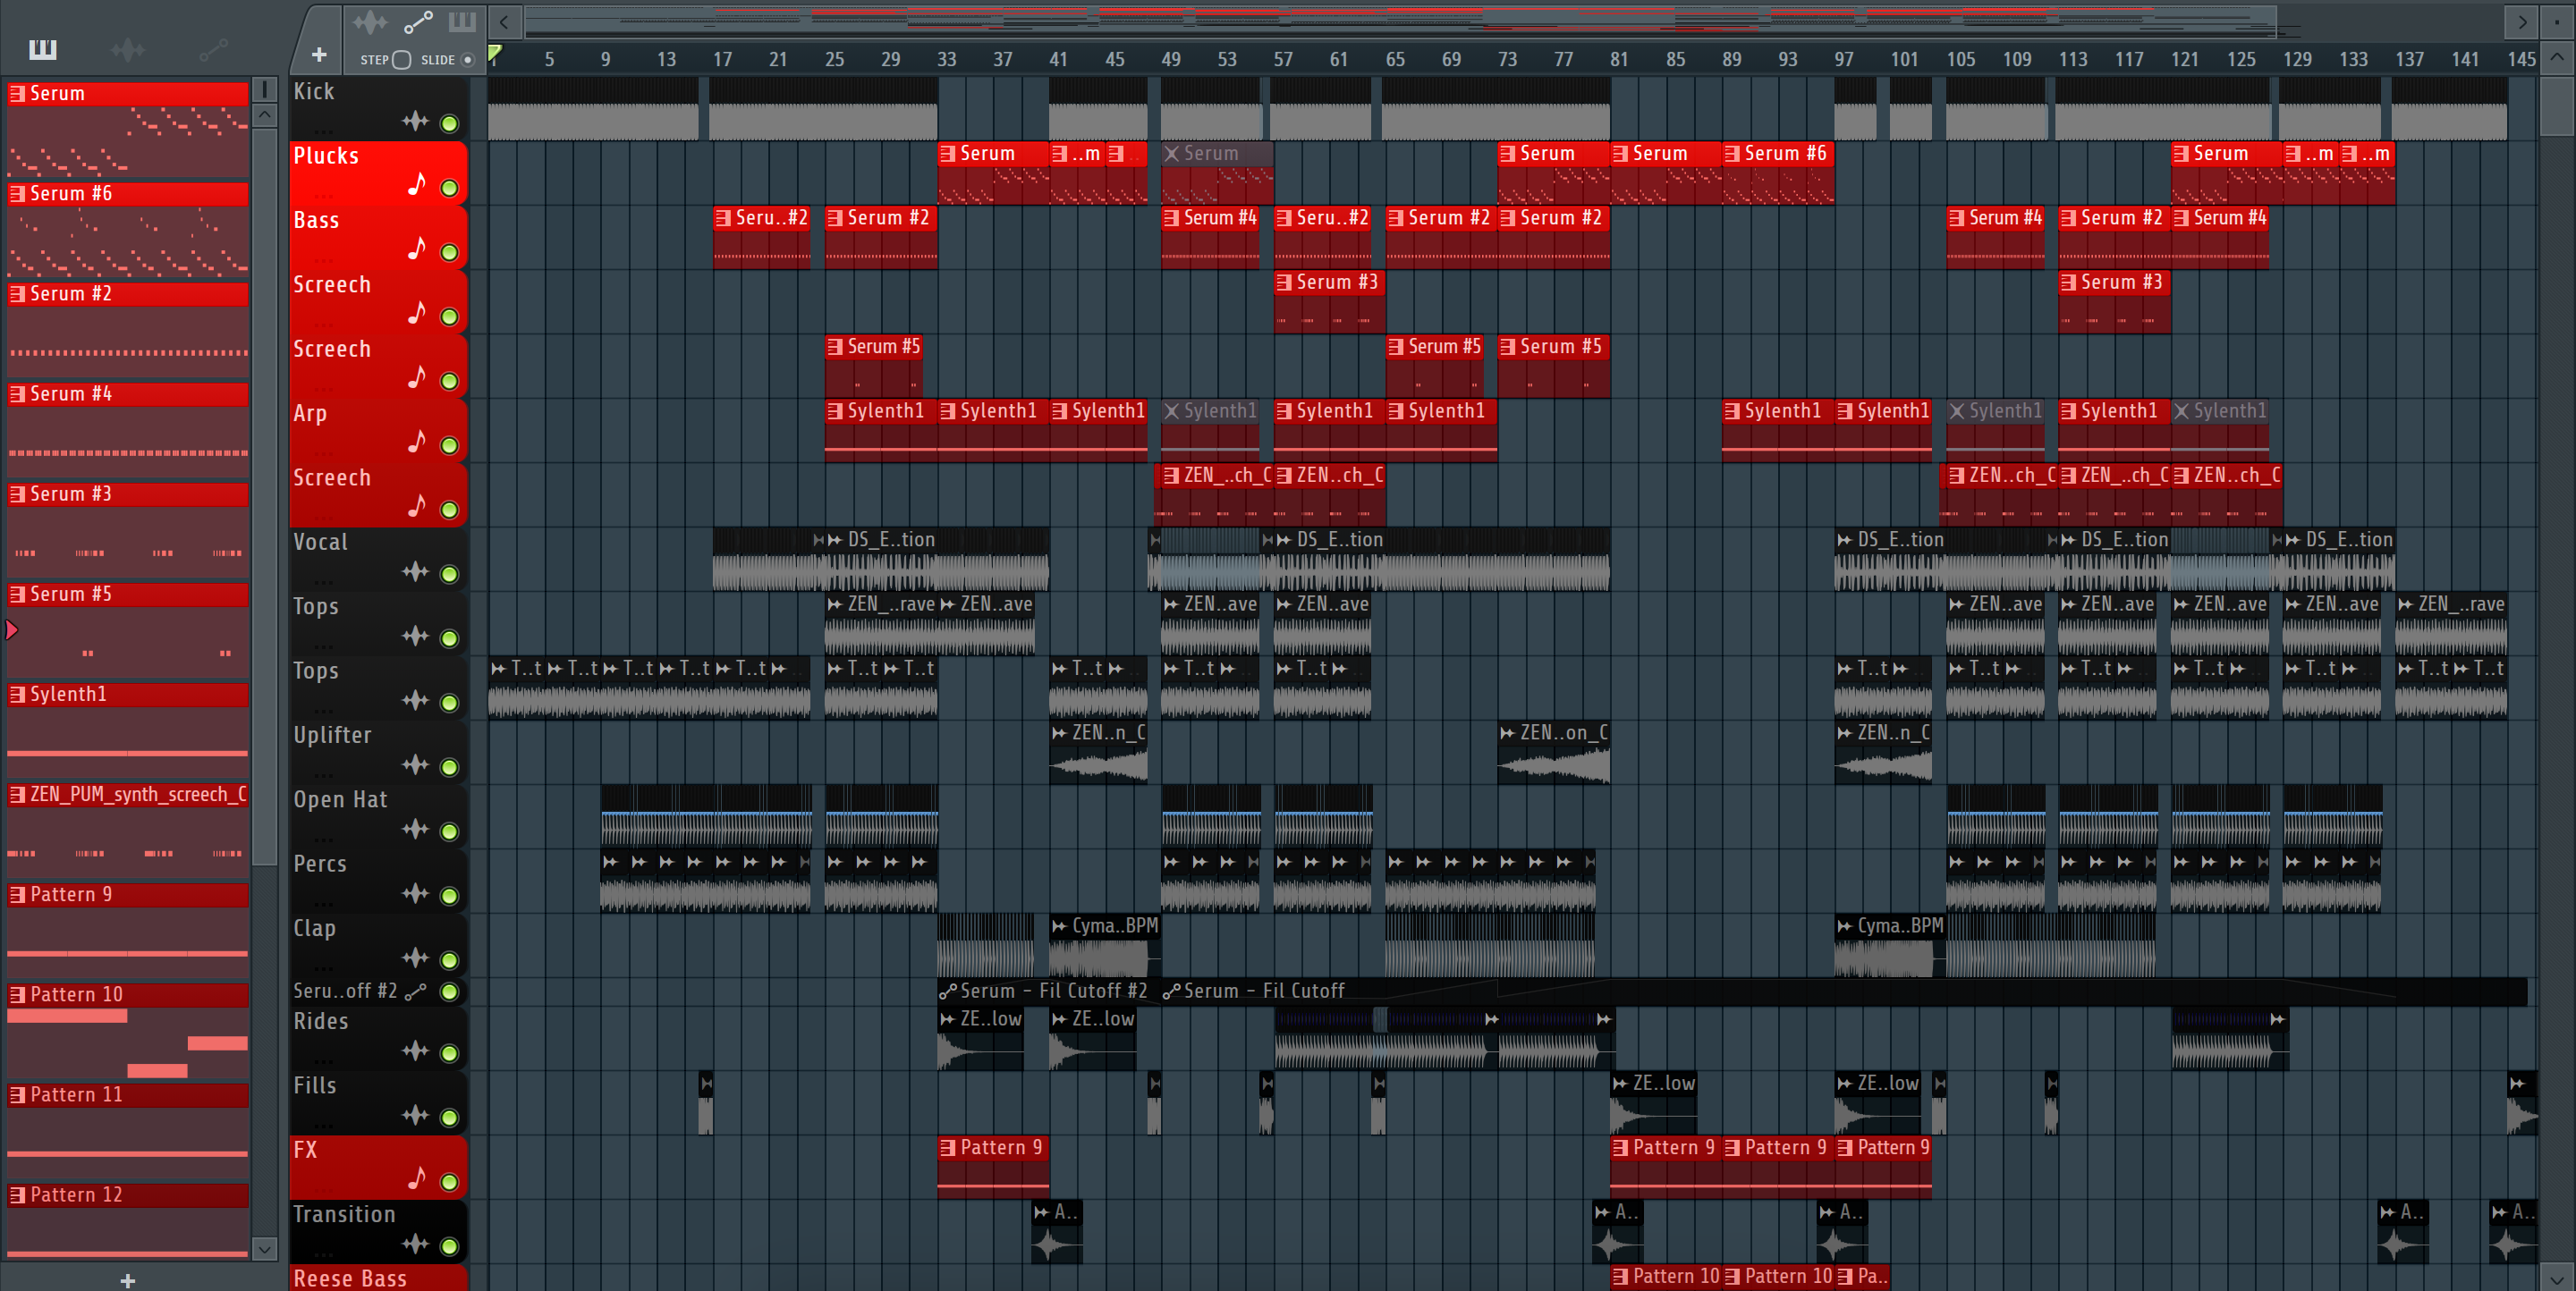Click the note icon on Plucks track
Screen dimensions: 2576x1291
[x=417, y=185]
